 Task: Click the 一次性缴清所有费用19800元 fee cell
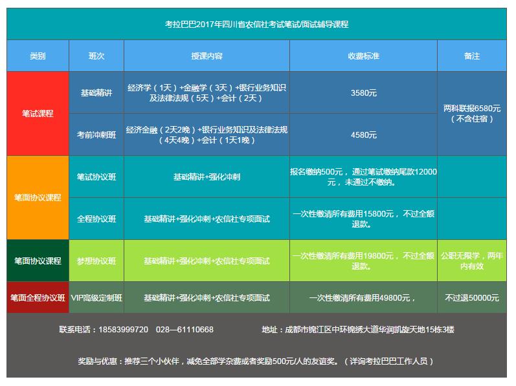click(364, 261)
